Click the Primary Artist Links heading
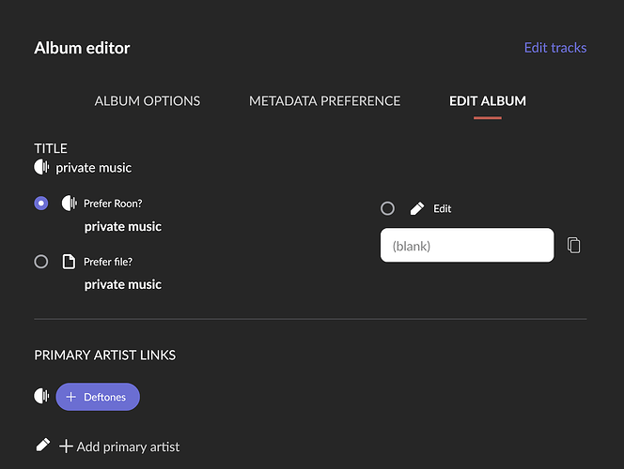 pos(105,355)
